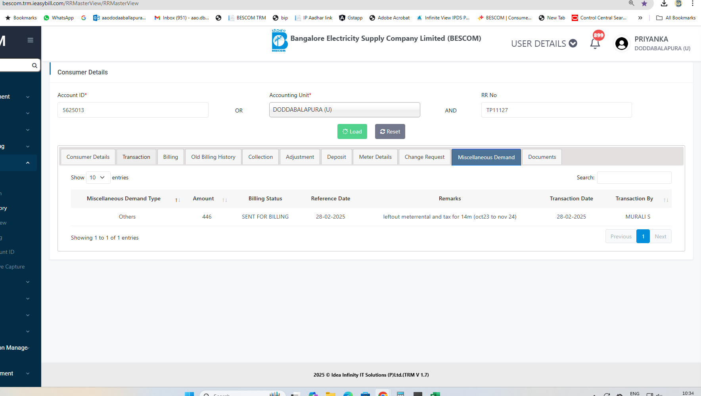
Task: Expand the USER DETAILS dropdown
Action: click(544, 44)
